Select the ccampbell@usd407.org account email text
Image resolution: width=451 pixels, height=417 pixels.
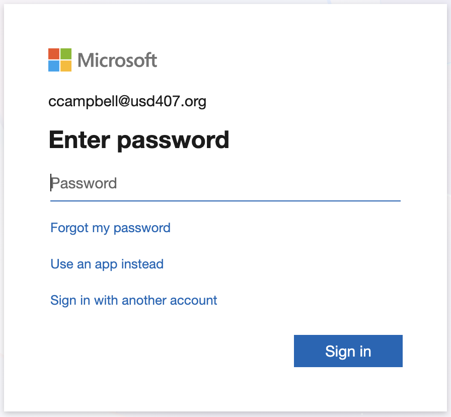(x=127, y=102)
